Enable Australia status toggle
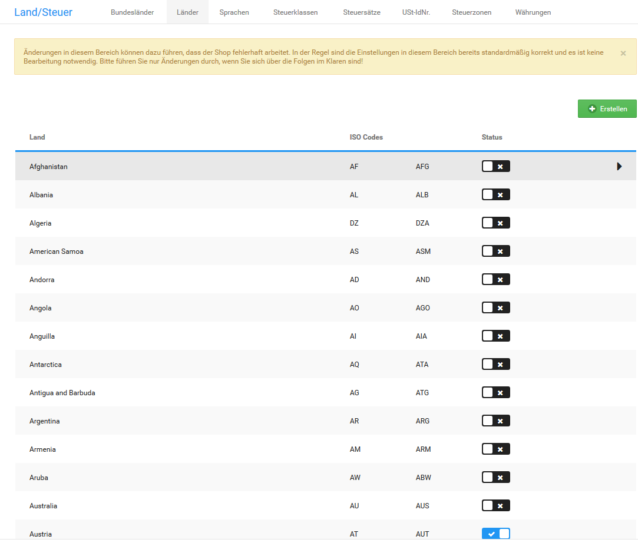The image size is (638, 546). (495, 506)
